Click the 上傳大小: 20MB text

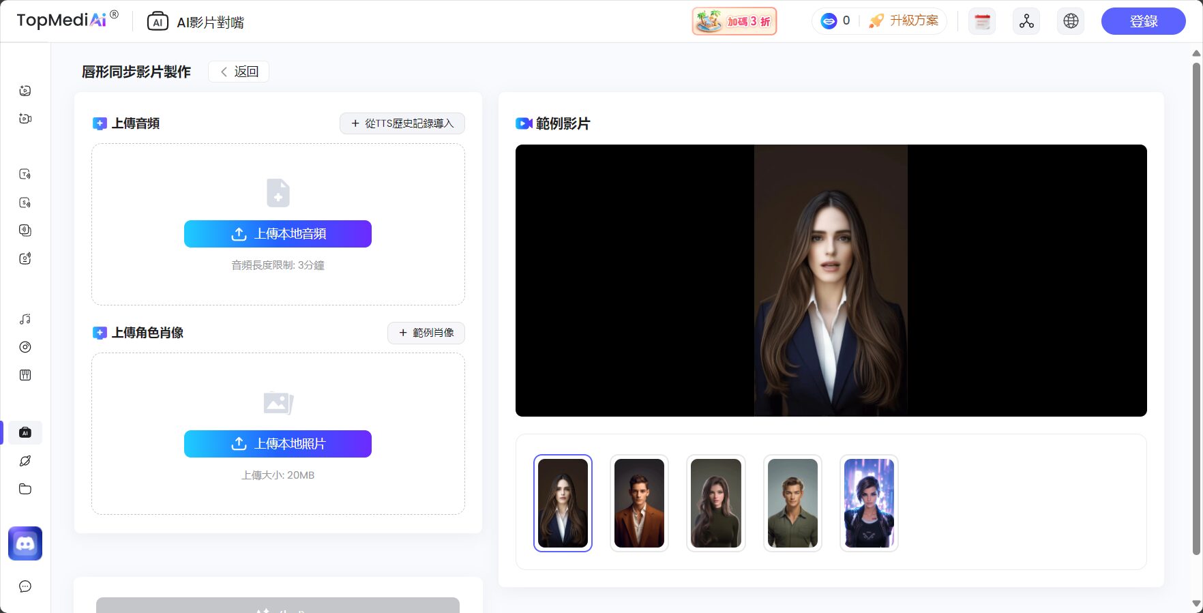(278, 475)
